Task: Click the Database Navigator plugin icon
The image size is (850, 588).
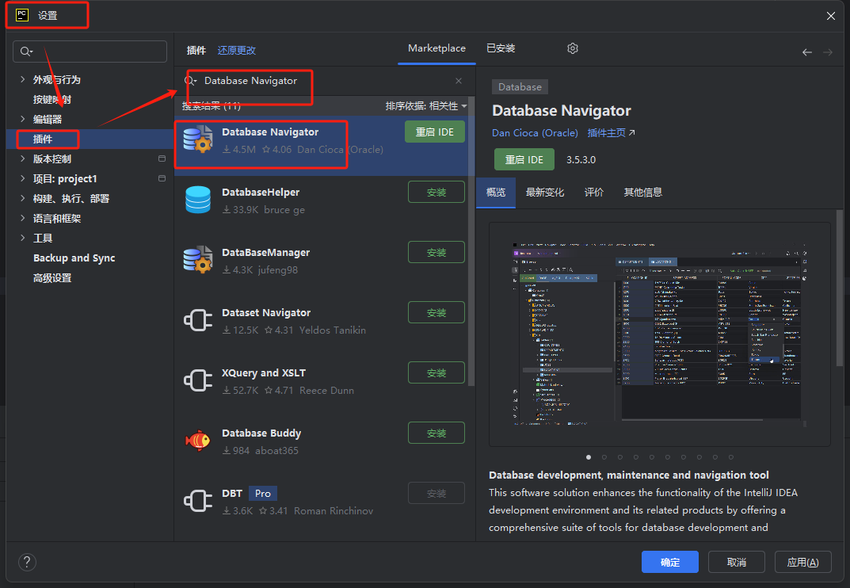Action: pyautogui.click(x=197, y=139)
